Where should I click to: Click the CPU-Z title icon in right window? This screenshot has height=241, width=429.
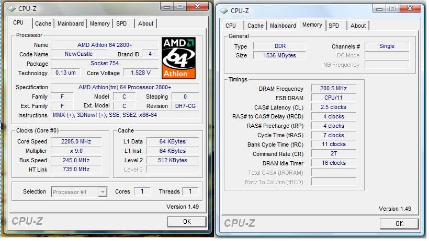224,11
